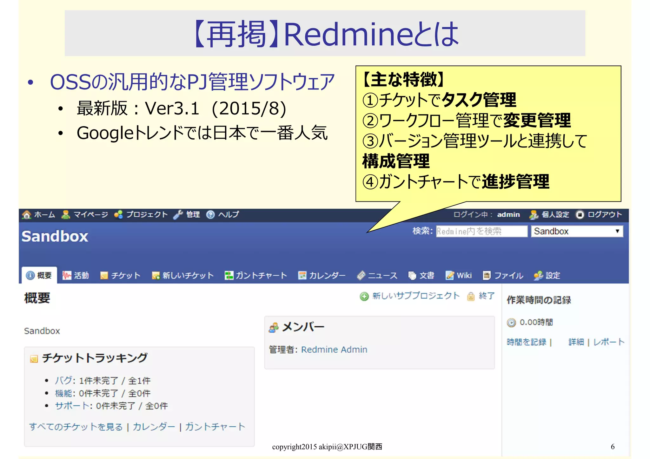This screenshot has height=459, width=650.
Task: Click the files icon beside ファイル
Action: tap(487, 275)
